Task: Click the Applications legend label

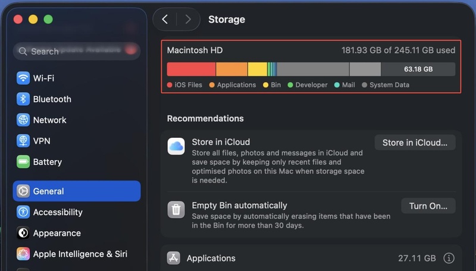Action: tap(236, 85)
